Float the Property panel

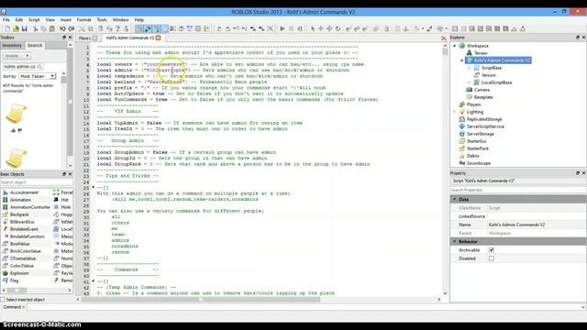tap(578, 173)
